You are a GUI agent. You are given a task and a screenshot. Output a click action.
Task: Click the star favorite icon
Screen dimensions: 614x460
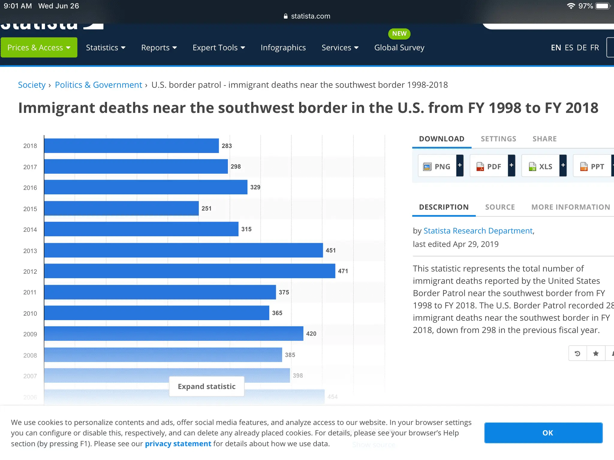click(x=596, y=353)
